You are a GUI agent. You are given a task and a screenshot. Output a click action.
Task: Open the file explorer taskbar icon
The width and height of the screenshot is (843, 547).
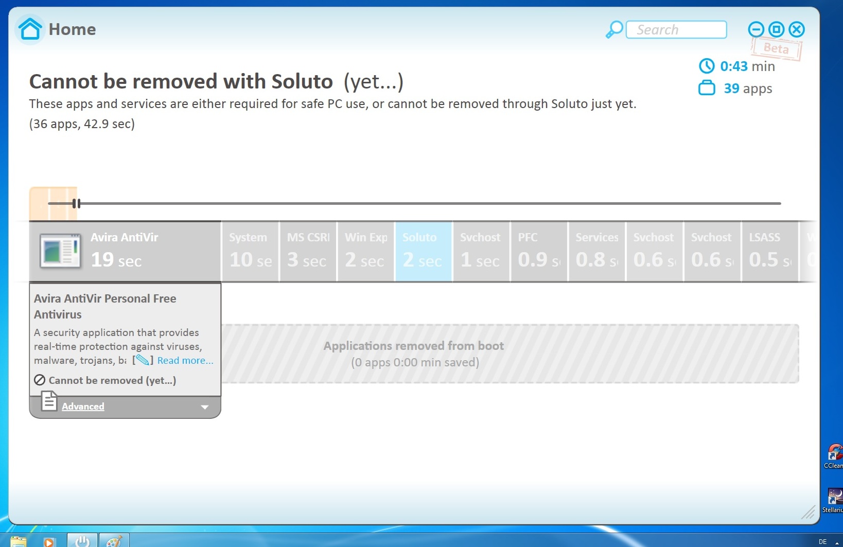coord(18,541)
